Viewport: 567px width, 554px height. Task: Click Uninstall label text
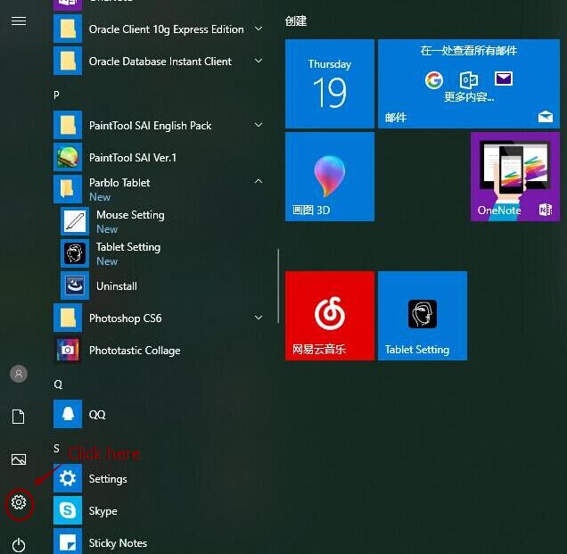117,286
